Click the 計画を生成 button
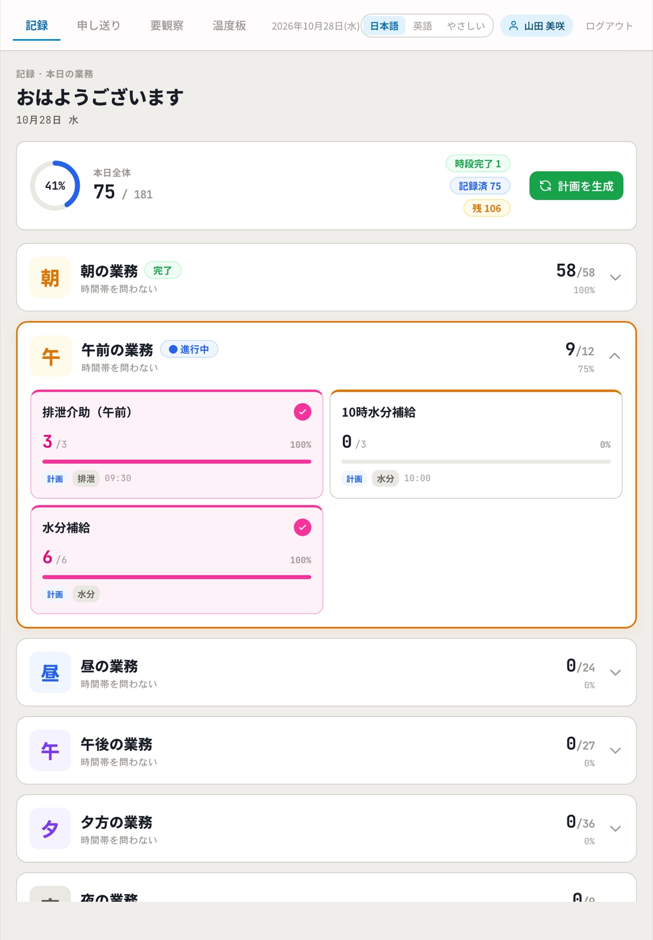This screenshot has height=940, width=653. click(576, 186)
